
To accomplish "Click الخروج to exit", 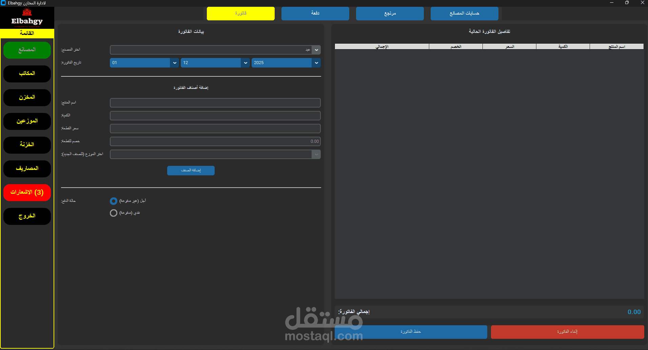I will tap(27, 216).
